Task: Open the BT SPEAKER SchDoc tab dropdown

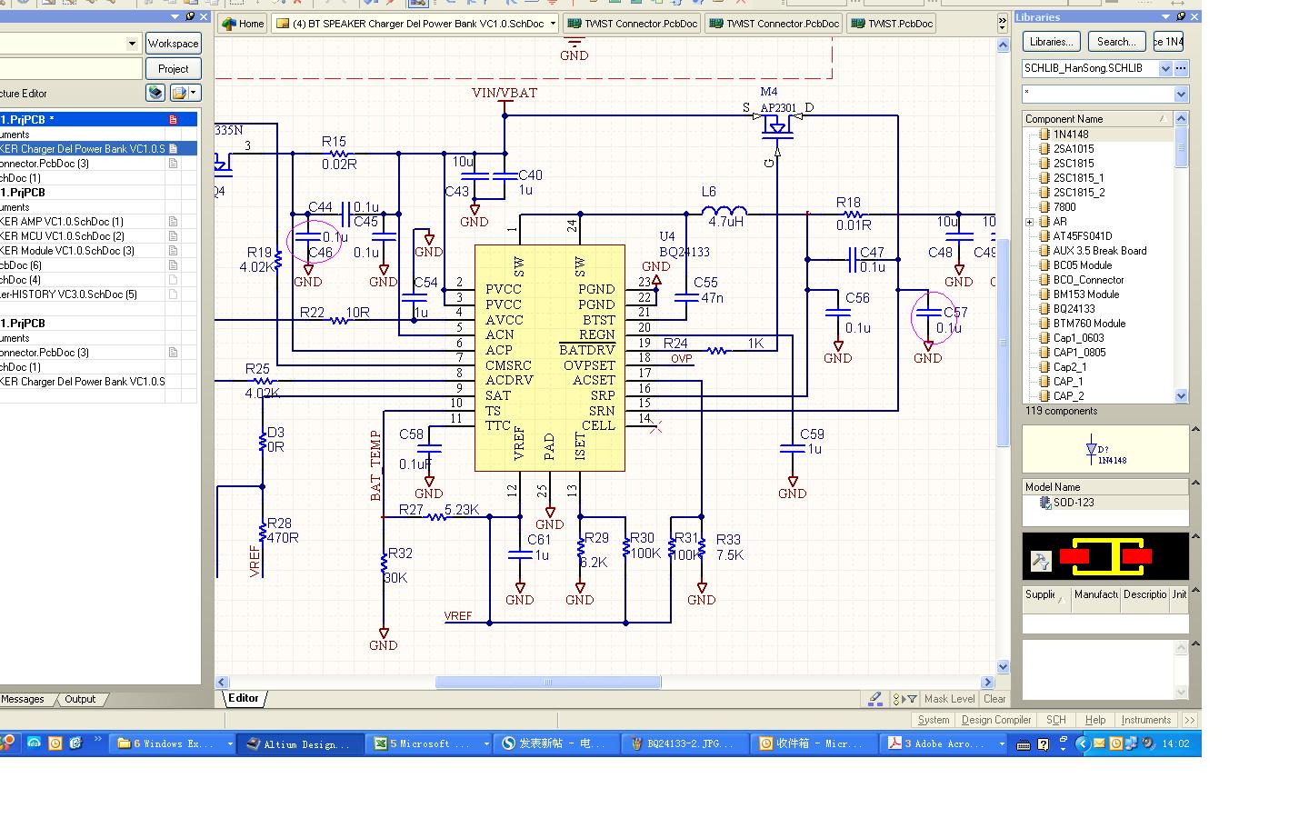Action: point(553,24)
